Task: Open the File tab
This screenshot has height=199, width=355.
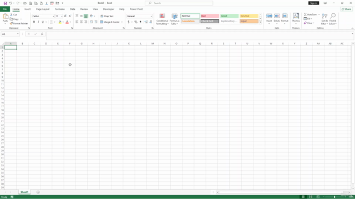Action: click(x=5, y=9)
